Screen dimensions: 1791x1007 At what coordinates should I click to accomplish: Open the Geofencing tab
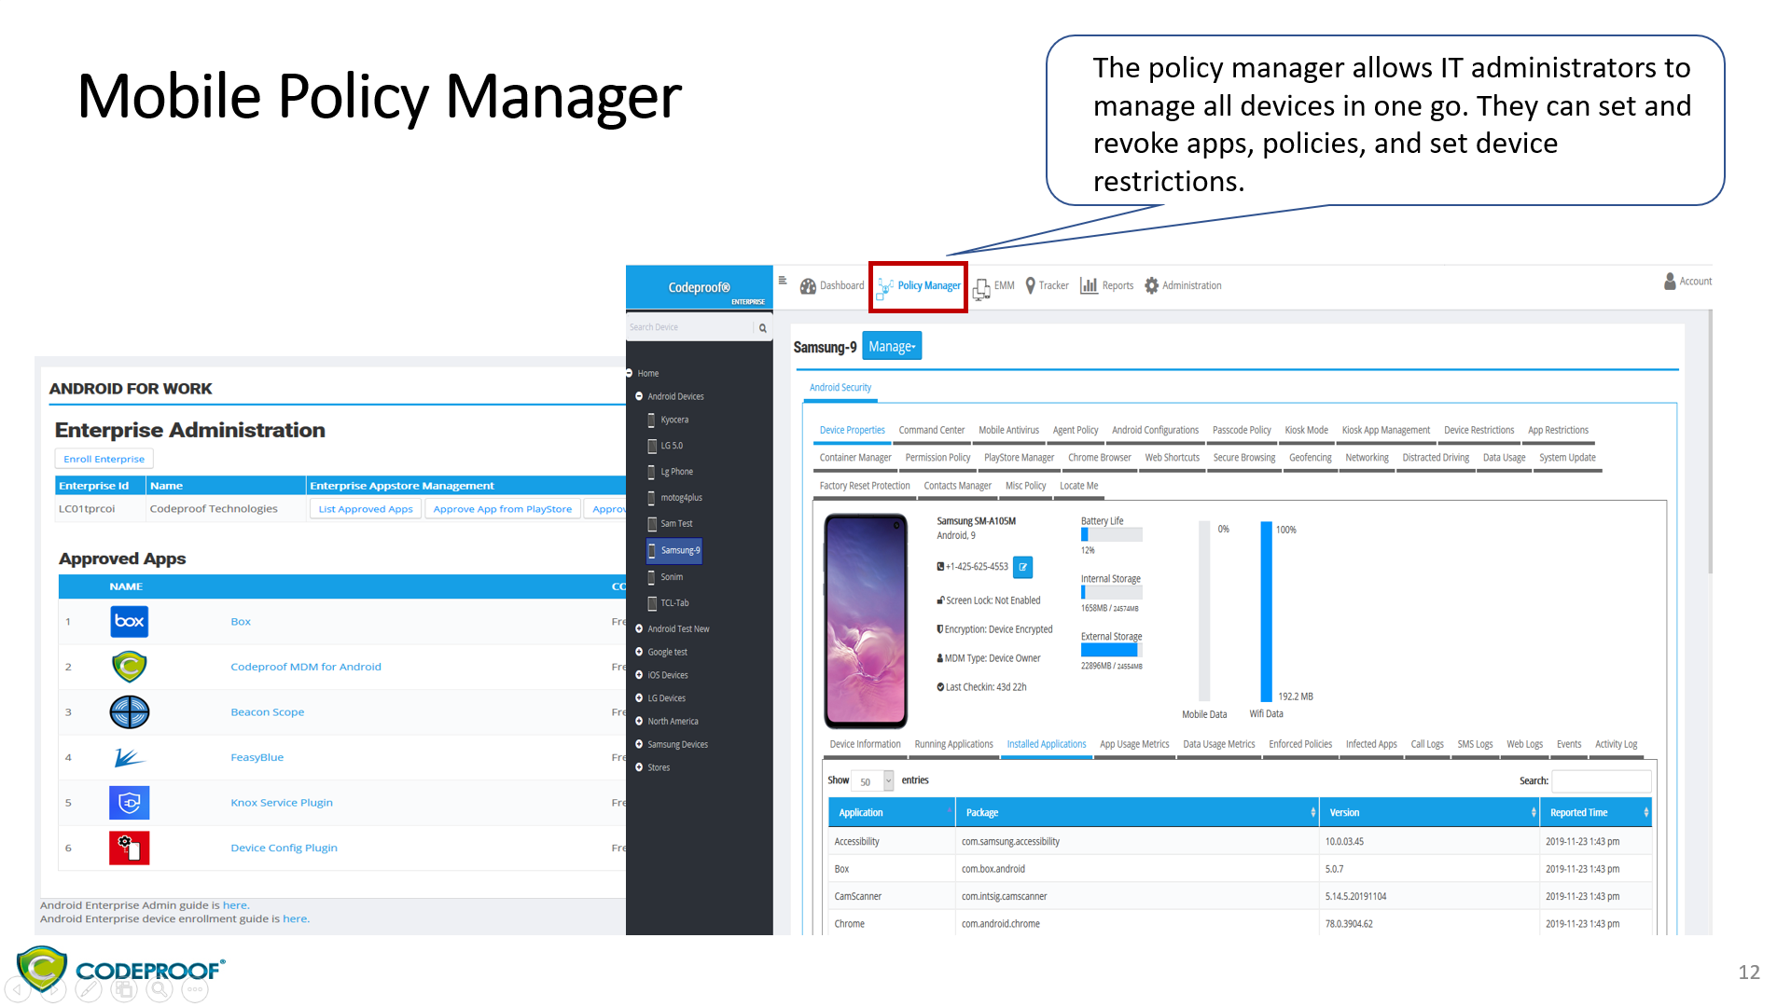(x=1310, y=458)
